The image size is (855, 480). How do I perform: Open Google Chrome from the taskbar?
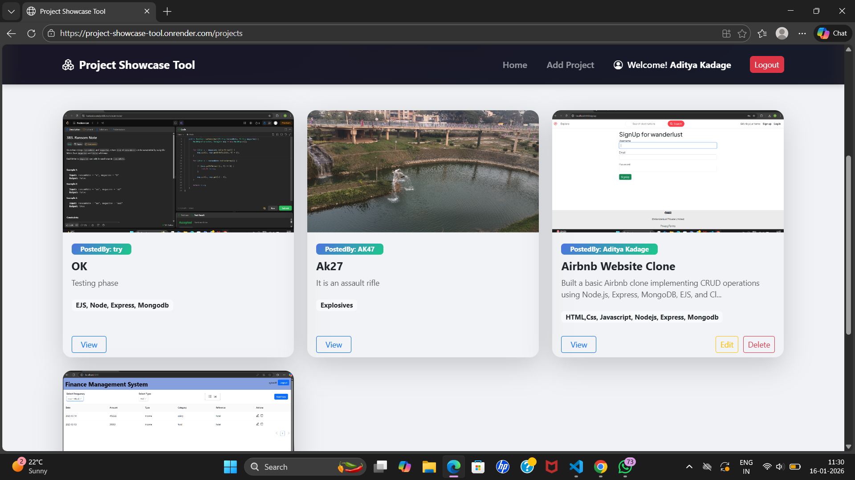pos(601,467)
